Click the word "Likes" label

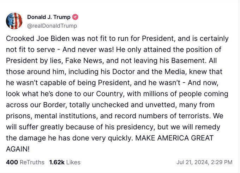click(x=73, y=162)
